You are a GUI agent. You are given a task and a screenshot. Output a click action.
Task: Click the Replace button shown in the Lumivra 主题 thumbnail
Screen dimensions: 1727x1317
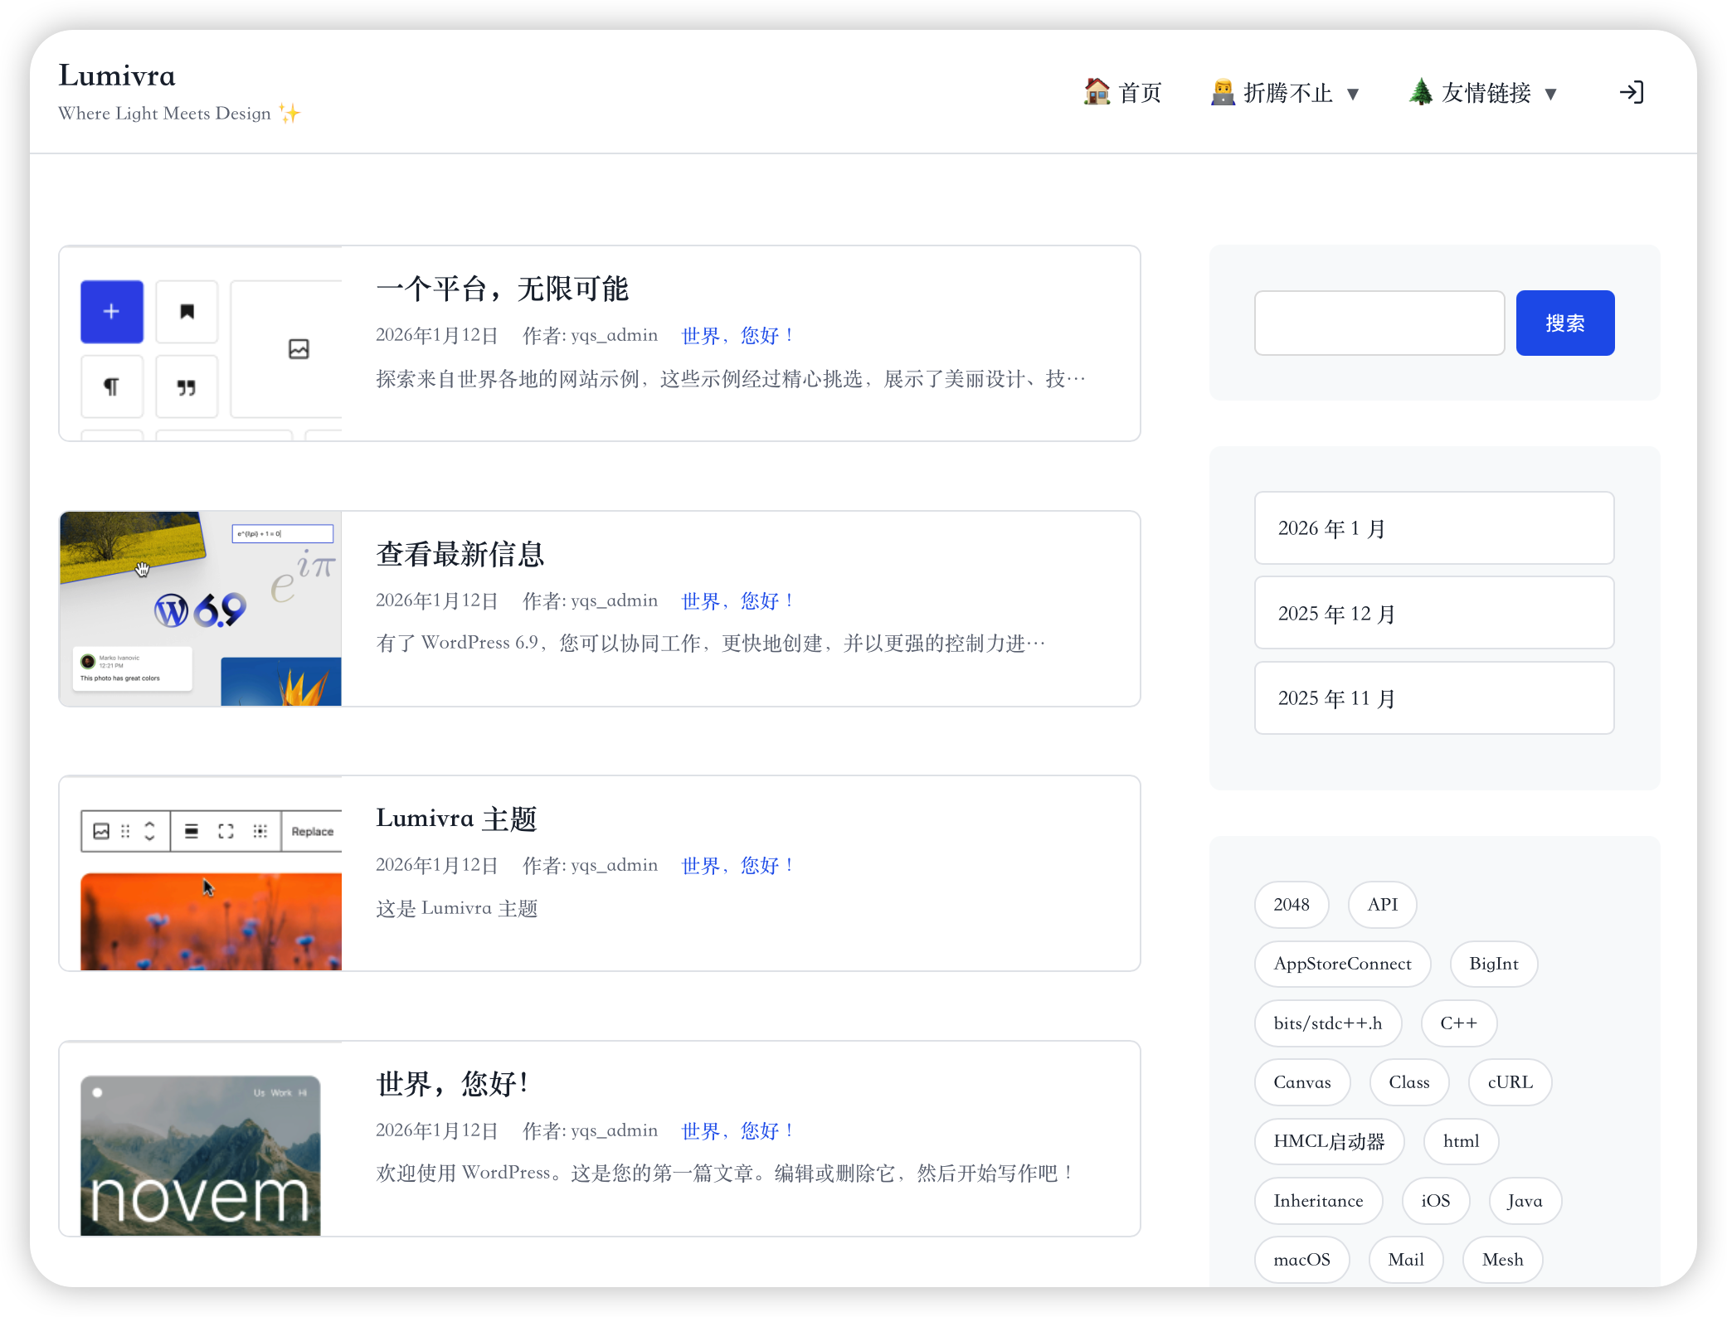coord(311,830)
